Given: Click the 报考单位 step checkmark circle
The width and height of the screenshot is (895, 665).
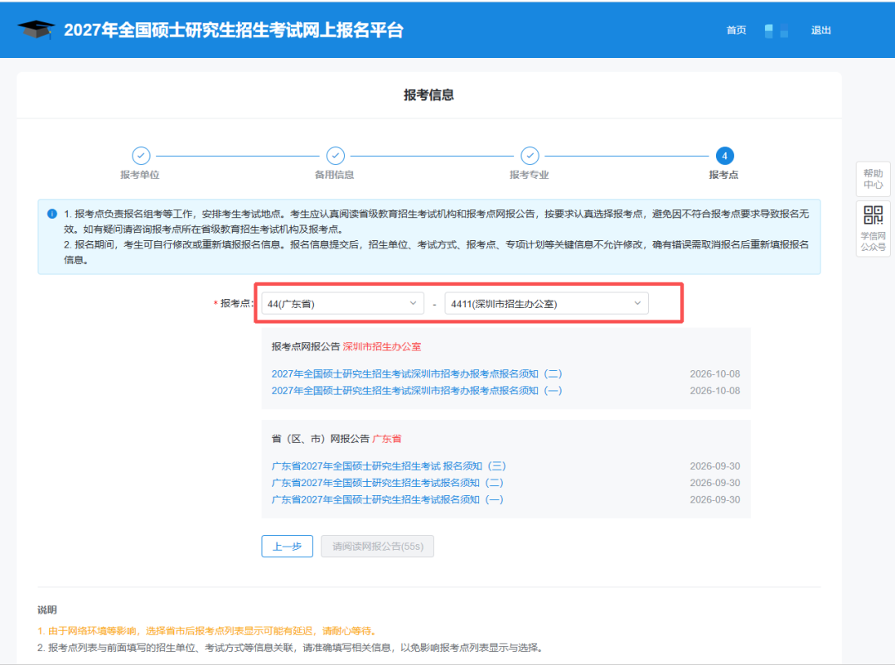Looking at the screenshot, I should 141,156.
